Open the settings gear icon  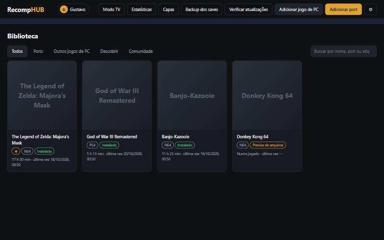(370, 10)
